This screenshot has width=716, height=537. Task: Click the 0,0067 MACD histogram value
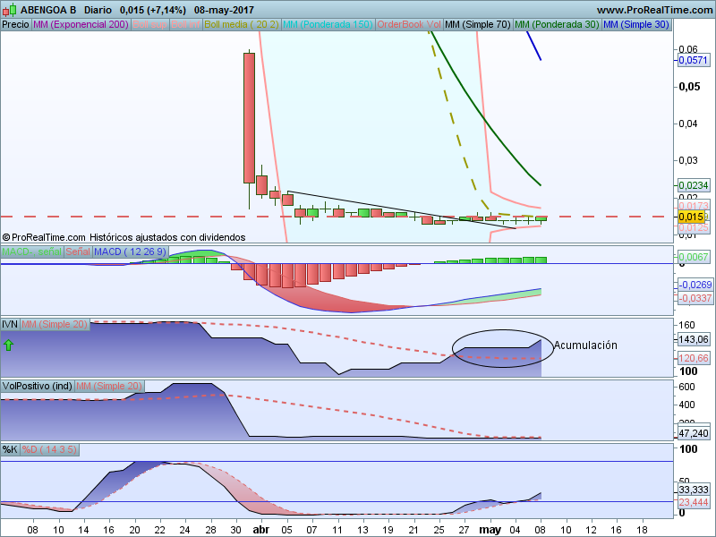[693, 257]
